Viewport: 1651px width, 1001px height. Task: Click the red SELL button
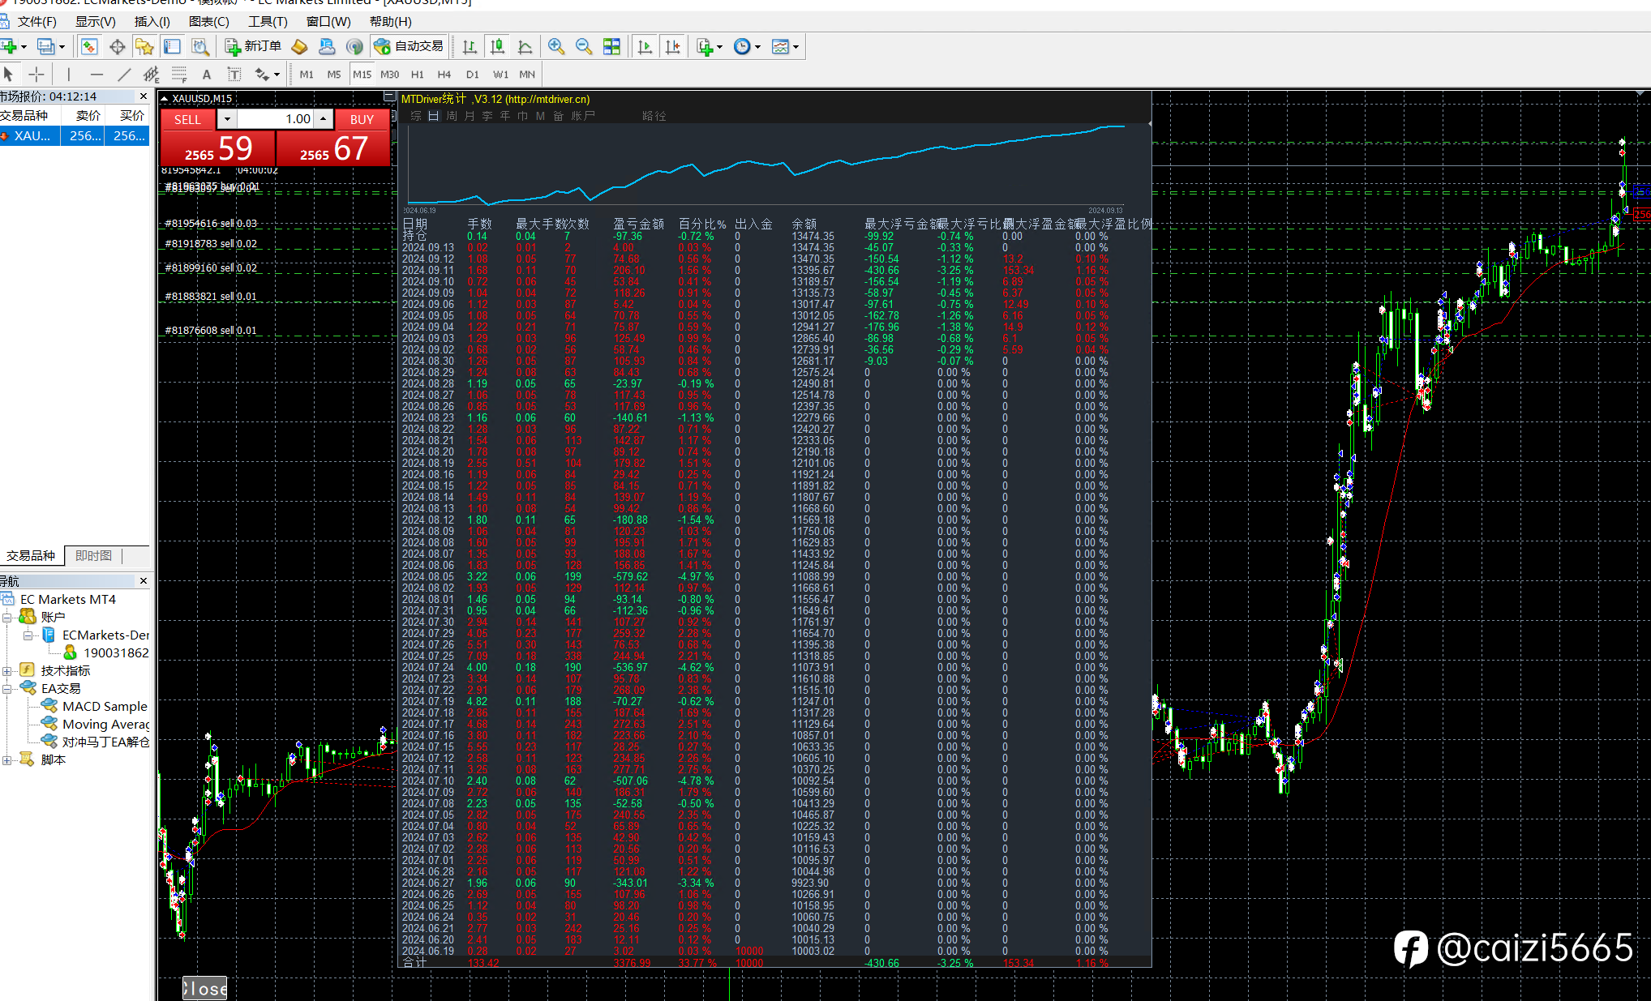(x=188, y=119)
